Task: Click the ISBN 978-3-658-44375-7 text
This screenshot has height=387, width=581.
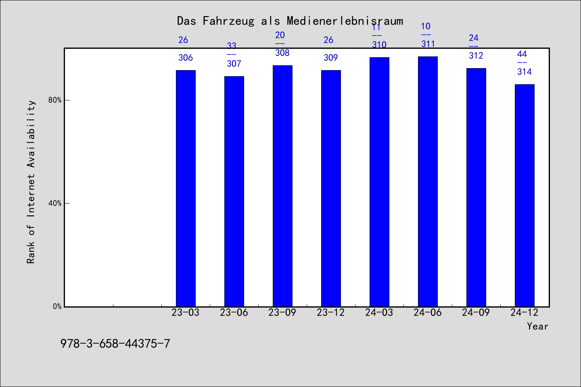Action: [115, 344]
